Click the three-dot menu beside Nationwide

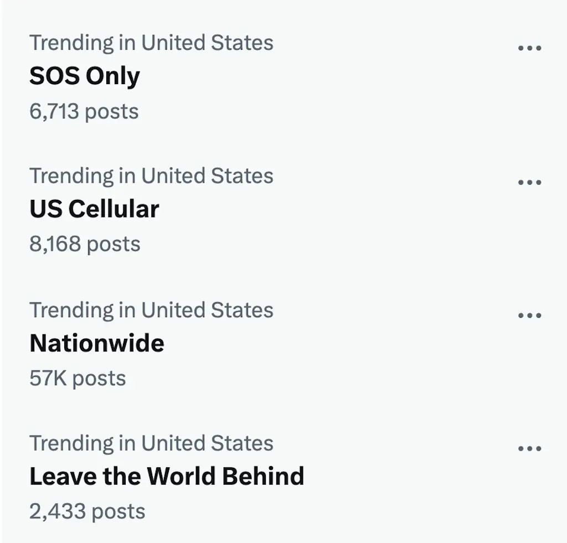529,316
